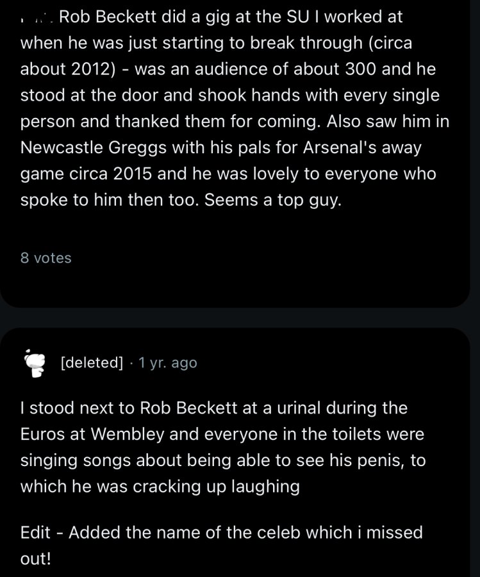This screenshot has height=577, width=480.
Task: Click the empty area below "8 votes"
Action: pos(235,287)
